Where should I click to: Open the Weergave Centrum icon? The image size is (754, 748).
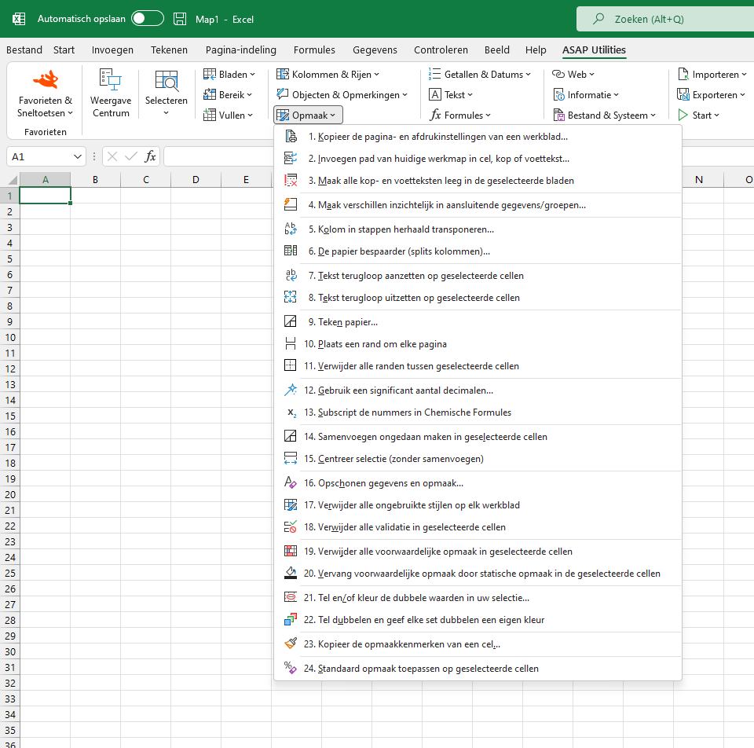coord(111,80)
